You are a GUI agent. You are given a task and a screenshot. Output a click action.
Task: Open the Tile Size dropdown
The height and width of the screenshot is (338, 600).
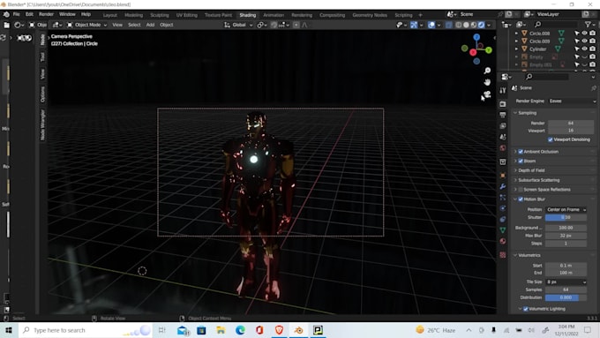[x=566, y=282]
